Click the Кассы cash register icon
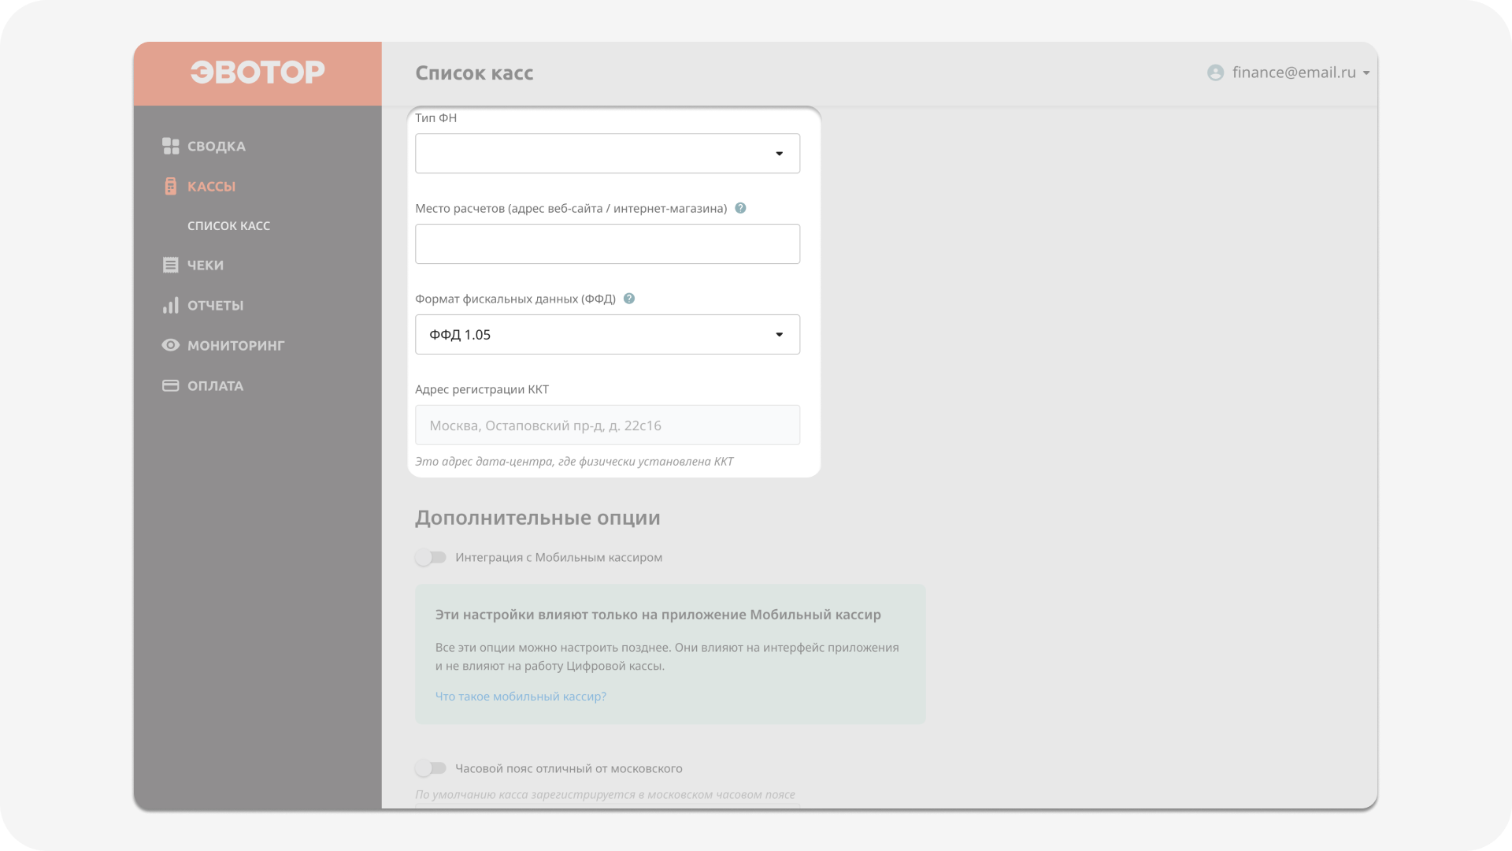Viewport: 1512px width, 851px height. (x=170, y=186)
